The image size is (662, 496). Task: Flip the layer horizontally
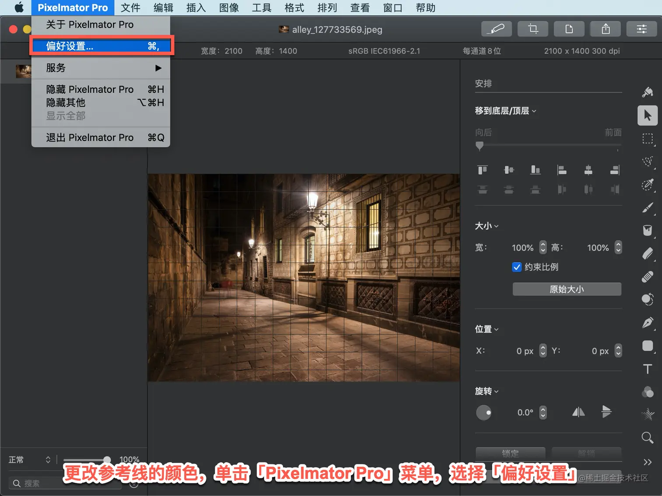coord(578,412)
